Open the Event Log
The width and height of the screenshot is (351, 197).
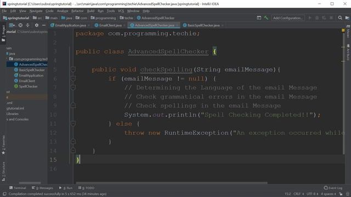point(333,188)
